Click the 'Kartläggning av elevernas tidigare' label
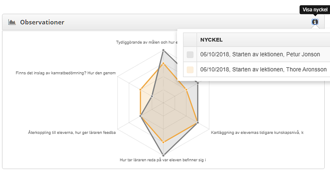The height and width of the screenshot is (173, 330). pos(257,133)
